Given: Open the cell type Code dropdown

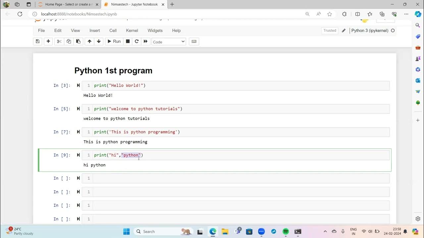Looking at the screenshot, I should click(169, 42).
